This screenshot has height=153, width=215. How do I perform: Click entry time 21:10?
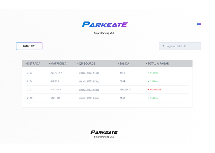(x=30, y=98)
